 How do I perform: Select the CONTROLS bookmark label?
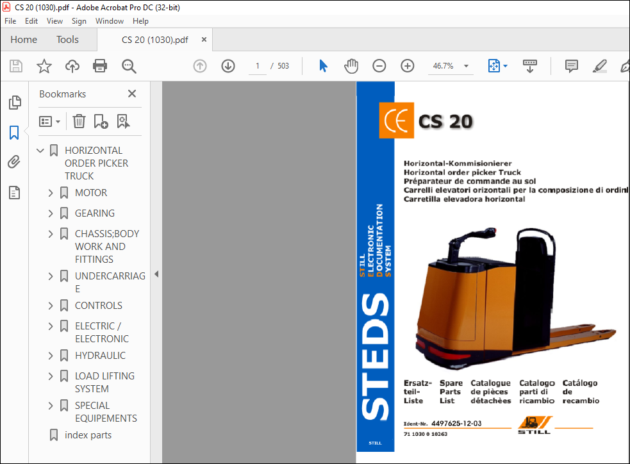point(99,306)
